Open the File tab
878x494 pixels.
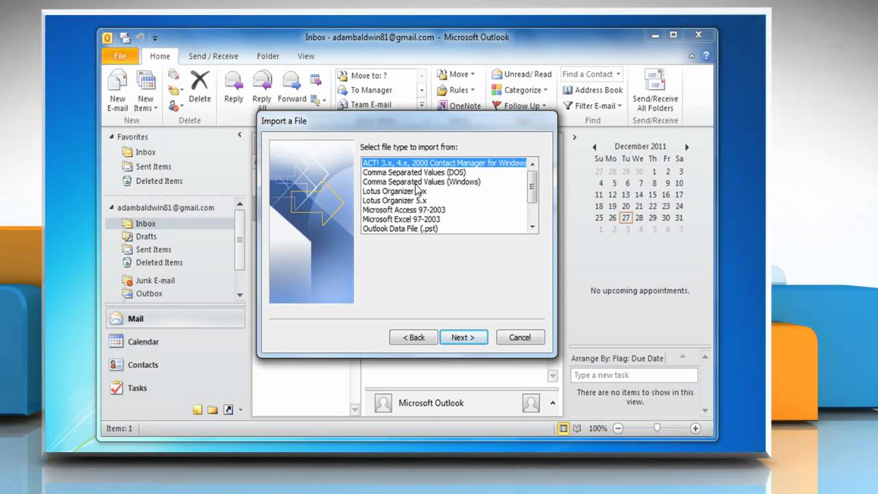click(120, 56)
